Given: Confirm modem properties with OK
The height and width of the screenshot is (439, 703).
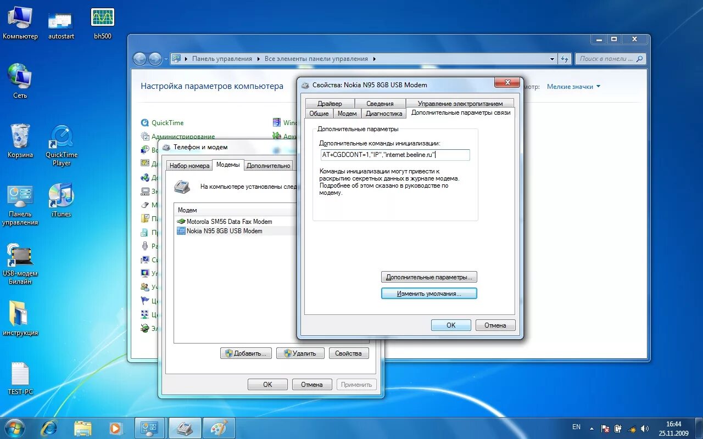Looking at the screenshot, I should tap(451, 325).
